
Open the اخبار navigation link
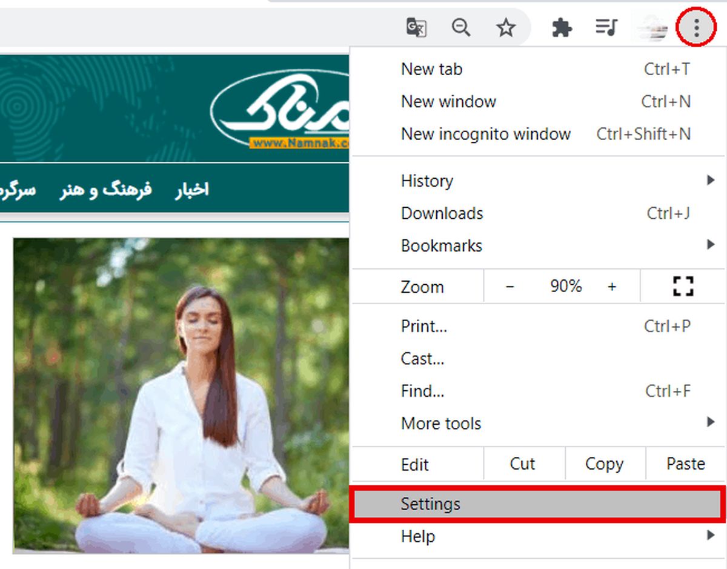pos(192,190)
